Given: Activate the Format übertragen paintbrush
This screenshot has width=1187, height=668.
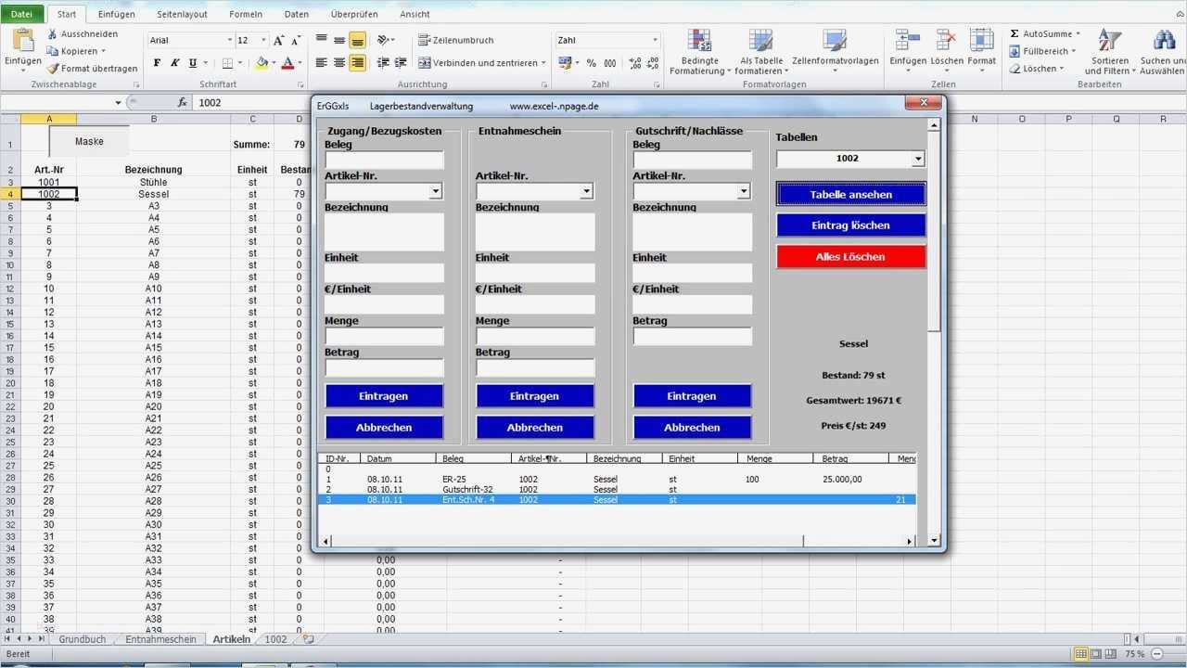Looking at the screenshot, I should point(53,68).
